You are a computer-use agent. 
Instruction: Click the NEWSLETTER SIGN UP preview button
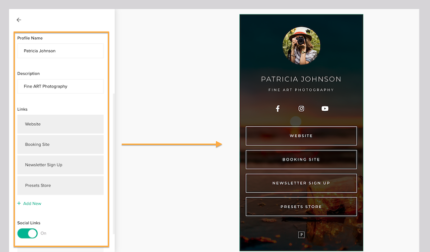pos(301,183)
